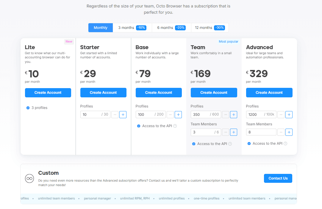Switch to 6 months billing

[x=171, y=27]
